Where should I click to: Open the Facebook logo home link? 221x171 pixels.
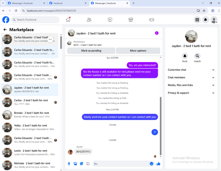[x=6, y=19]
